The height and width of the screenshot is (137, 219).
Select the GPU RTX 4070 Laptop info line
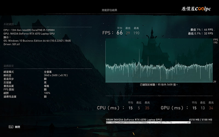coord(29,33)
